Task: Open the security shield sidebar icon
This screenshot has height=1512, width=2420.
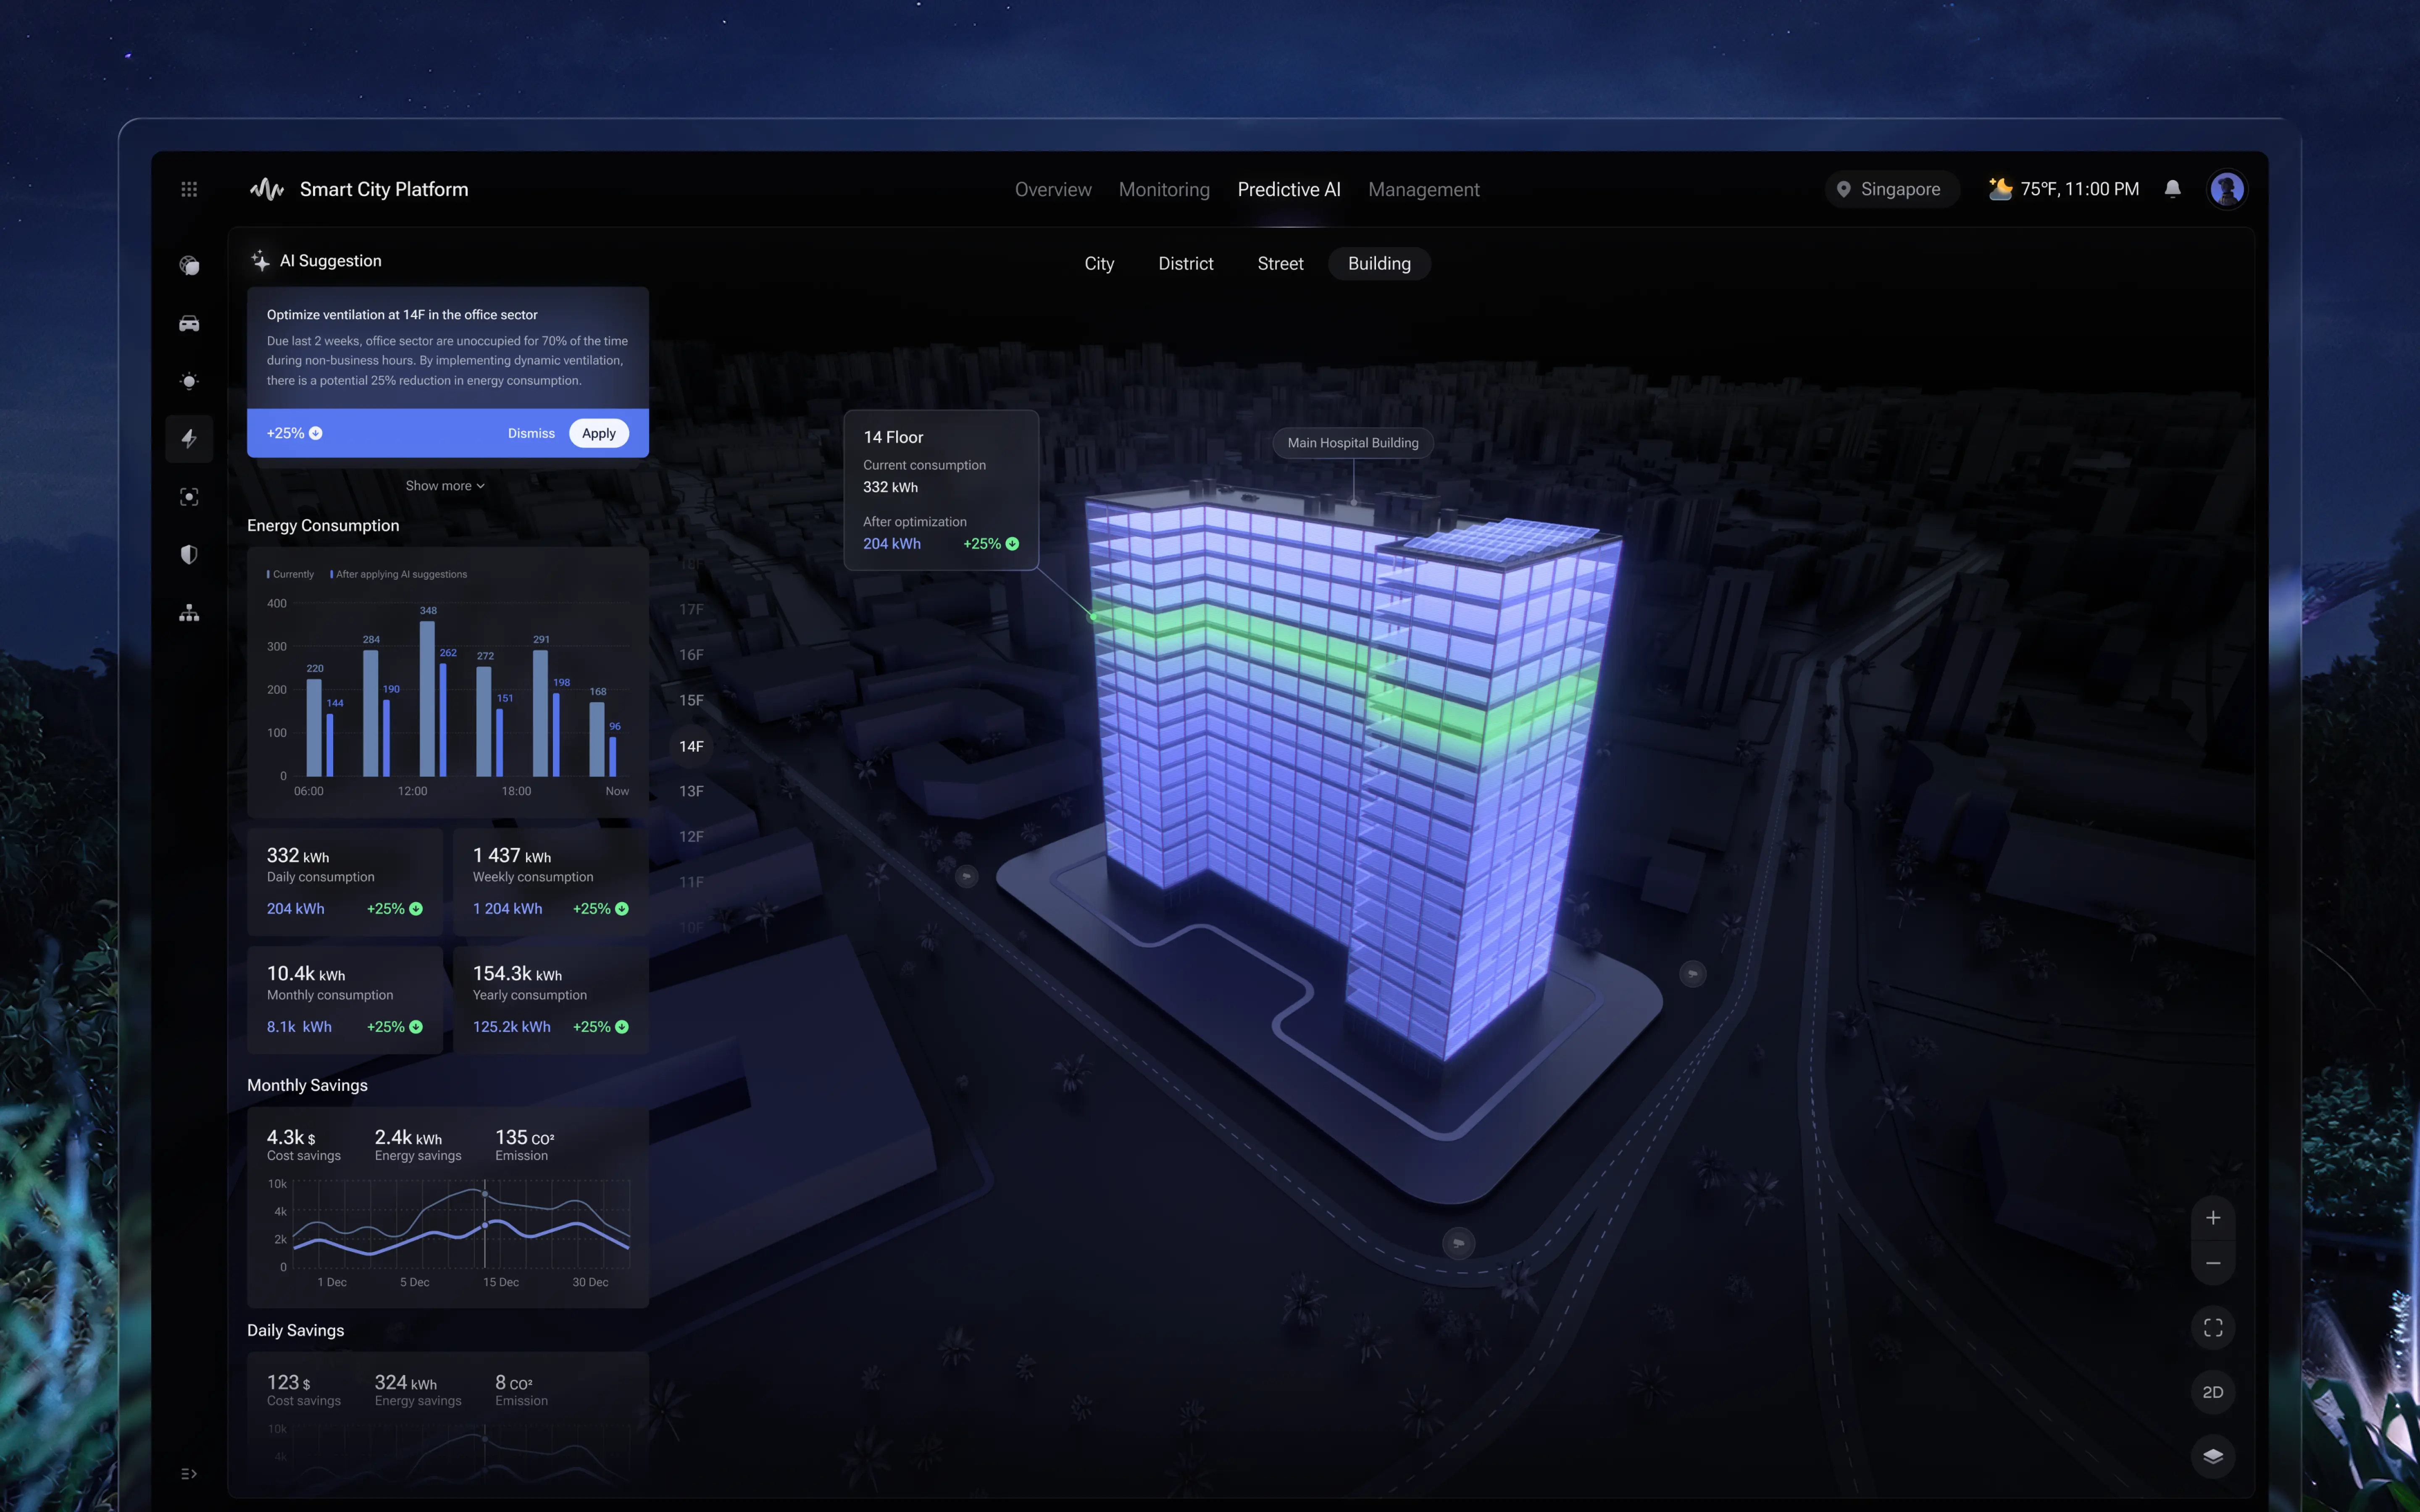Action: click(x=189, y=555)
